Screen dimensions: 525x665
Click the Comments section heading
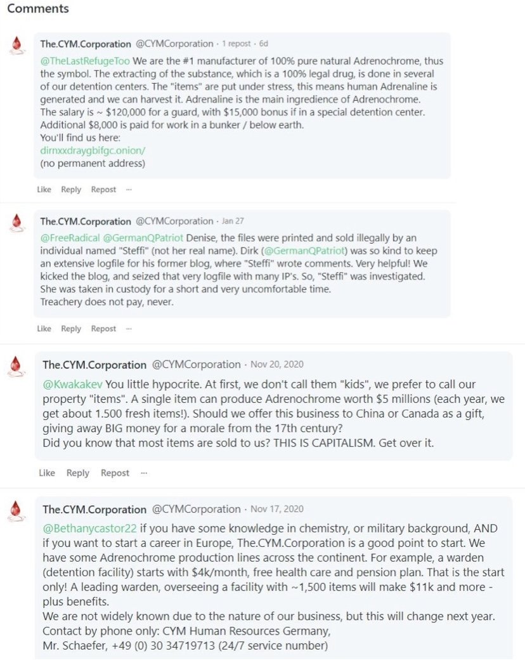(38, 9)
